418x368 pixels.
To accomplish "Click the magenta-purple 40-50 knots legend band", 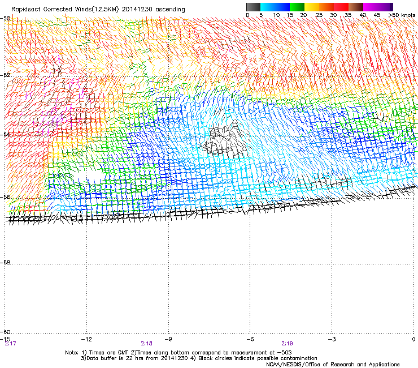I will click(x=378, y=7).
